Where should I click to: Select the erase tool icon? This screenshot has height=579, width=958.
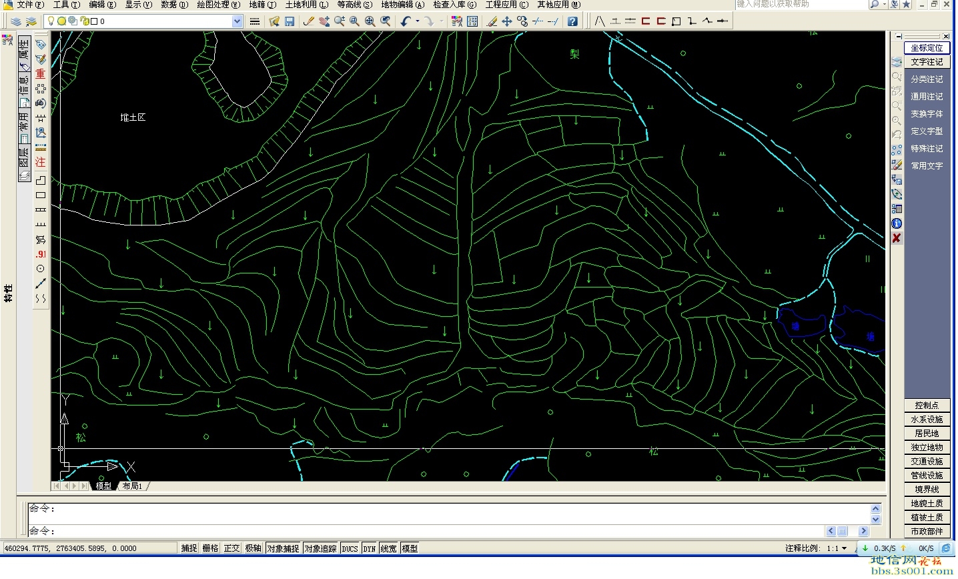pos(492,21)
